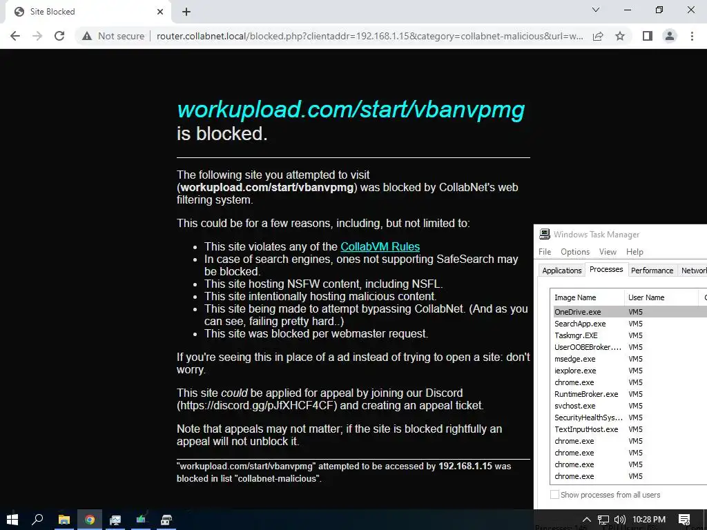The height and width of the screenshot is (530, 707).
Task: Click the address bar URL
Action: [370, 36]
